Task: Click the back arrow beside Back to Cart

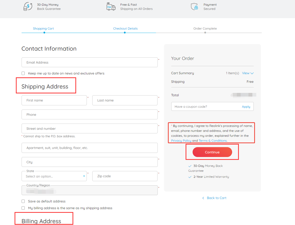Action: coord(203,198)
